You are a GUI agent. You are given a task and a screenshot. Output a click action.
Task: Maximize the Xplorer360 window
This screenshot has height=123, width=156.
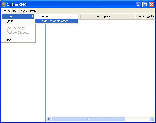click(145, 5)
